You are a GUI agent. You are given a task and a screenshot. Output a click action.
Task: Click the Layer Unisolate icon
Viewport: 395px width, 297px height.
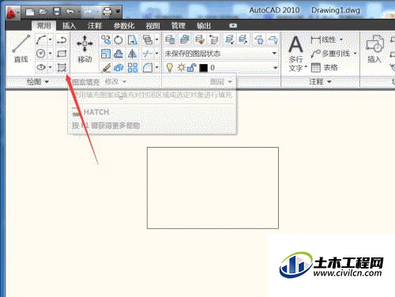[x=243, y=39]
